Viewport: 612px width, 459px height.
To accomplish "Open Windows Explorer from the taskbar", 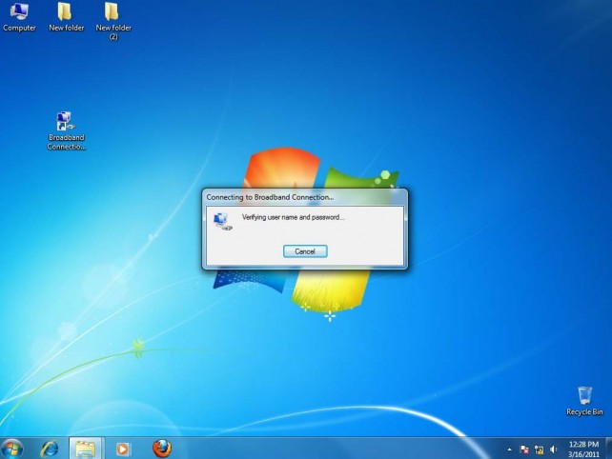I will 86,449.
